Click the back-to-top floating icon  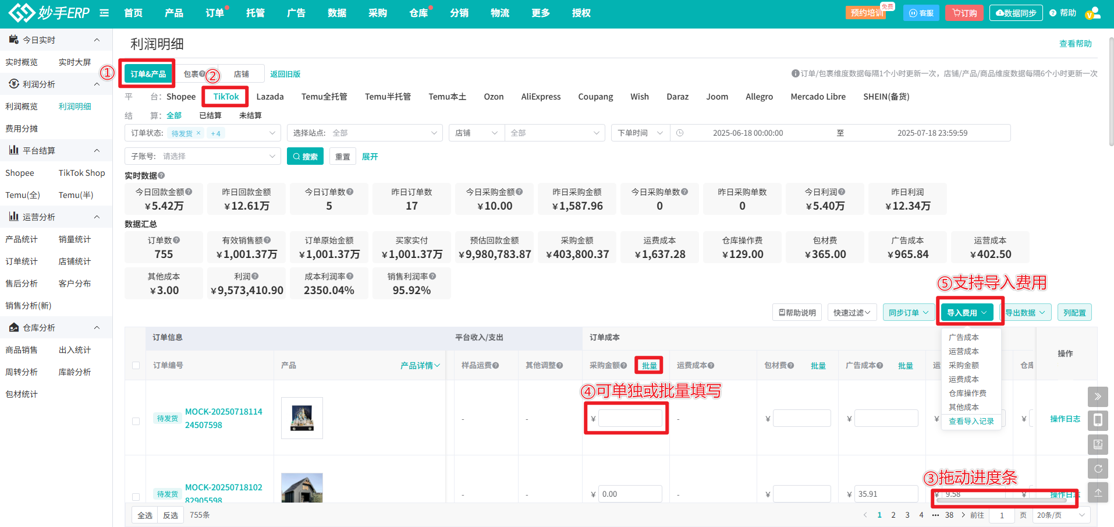coord(1098,492)
